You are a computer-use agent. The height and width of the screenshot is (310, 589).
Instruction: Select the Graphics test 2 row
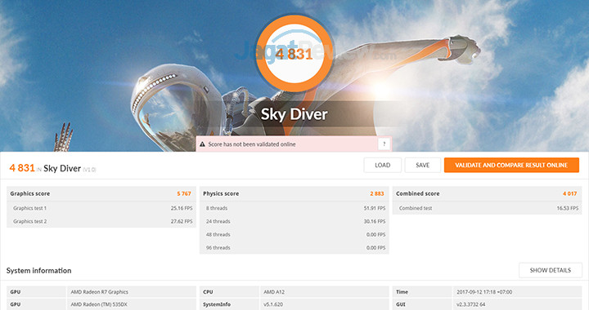101,221
